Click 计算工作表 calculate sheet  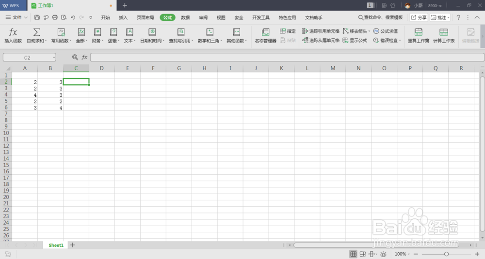(x=444, y=35)
